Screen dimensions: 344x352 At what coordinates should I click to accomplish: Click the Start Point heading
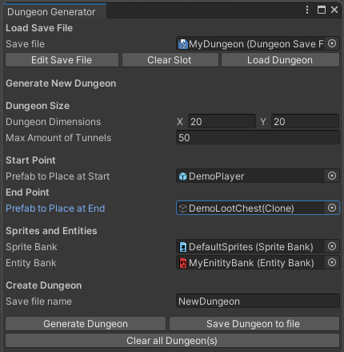click(x=30, y=160)
